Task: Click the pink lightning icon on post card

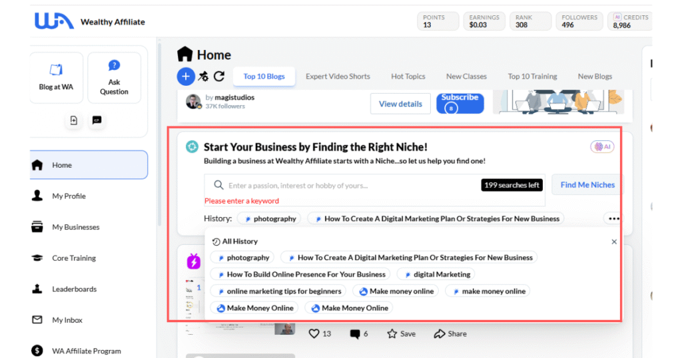Action: tap(194, 261)
